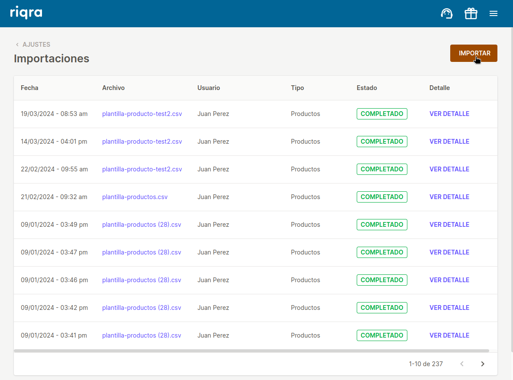View detail for 22/02/2024 09:55 am import
513x380 pixels.
[449, 169]
